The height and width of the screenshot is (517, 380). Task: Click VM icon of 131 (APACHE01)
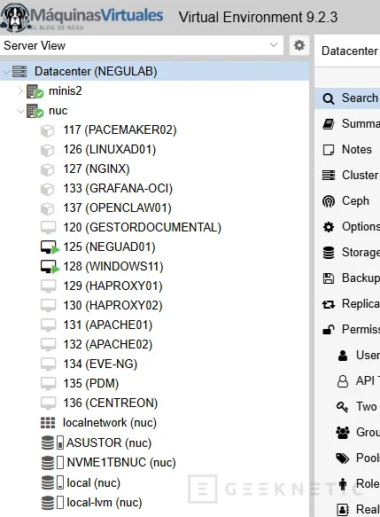pos(48,325)
